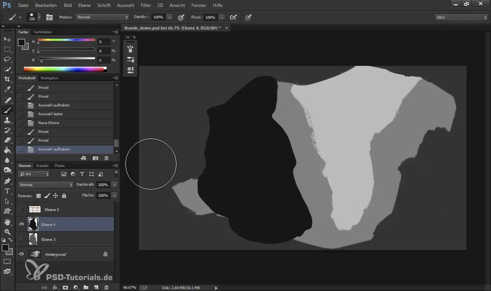This screenshot has height=291, width=491.
Task: Delete layer trash icon in Ebenen panel
Action: (x=106, y=287)
